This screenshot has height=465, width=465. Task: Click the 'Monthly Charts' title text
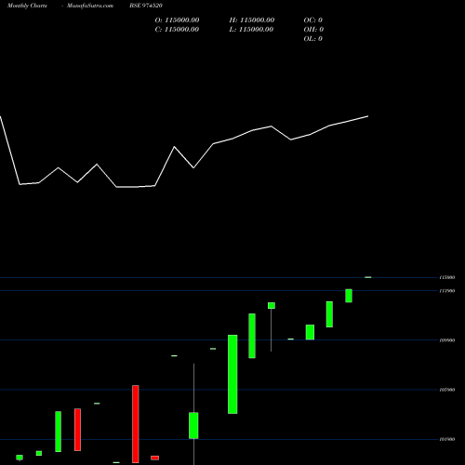tap(27, 6)
